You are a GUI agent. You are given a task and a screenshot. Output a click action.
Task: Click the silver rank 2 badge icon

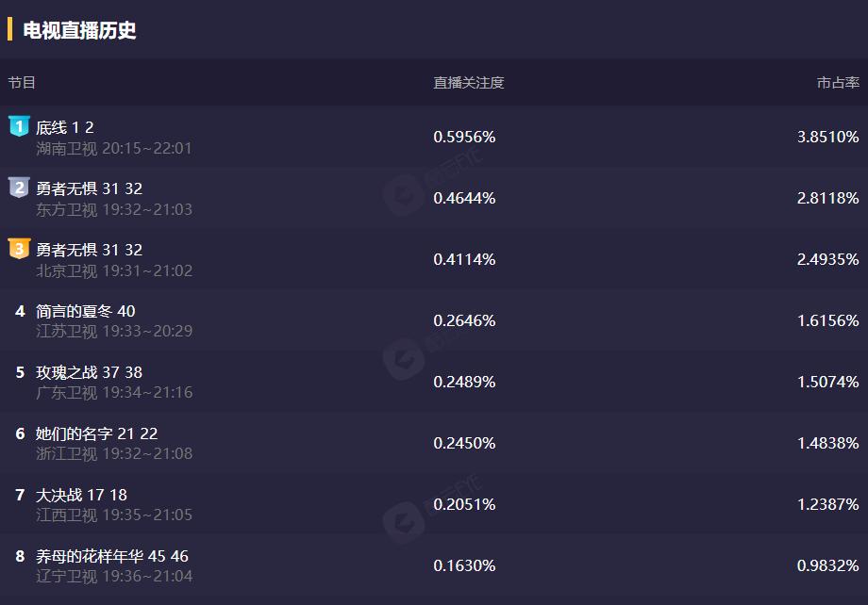pyautogui.click(x=19, y=188)
